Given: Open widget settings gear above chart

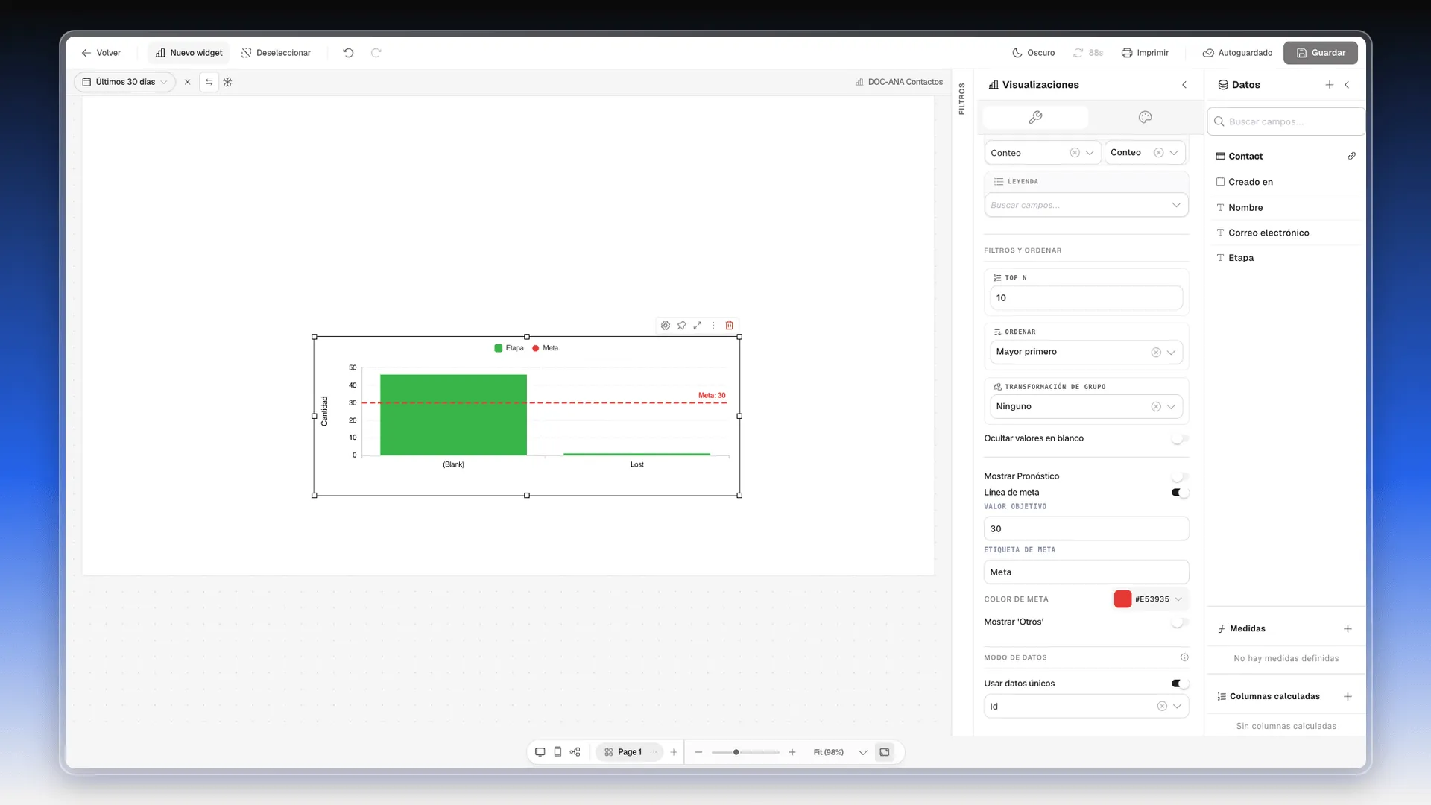Looking at the screenshot, I should 666,326.
